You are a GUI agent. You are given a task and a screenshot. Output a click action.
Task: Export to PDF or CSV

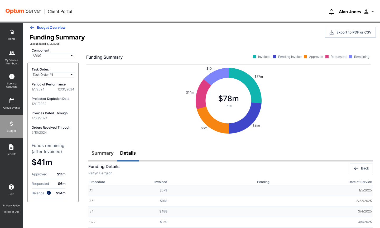click(350, 32)
